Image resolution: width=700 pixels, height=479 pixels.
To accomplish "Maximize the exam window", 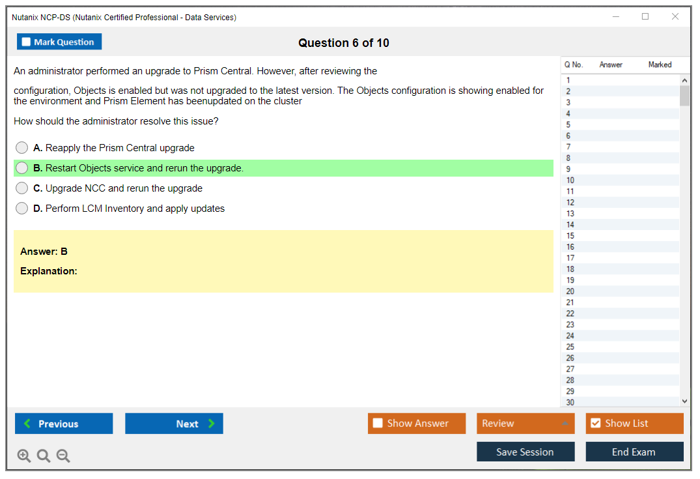I will [x=645, y=17].
